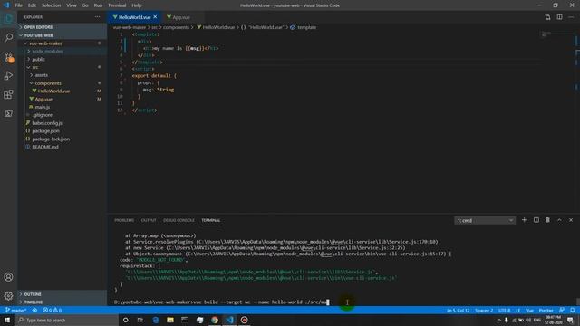Open package-lock.json in explorer
The width and height of the screenshot is (580, 326).
pyautogui.click(x=63, y=139)
